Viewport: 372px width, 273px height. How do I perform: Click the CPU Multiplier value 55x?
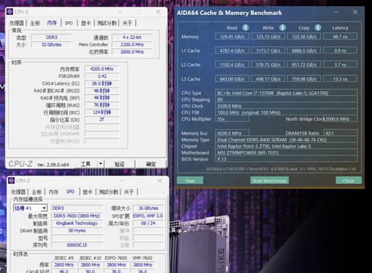232,119
